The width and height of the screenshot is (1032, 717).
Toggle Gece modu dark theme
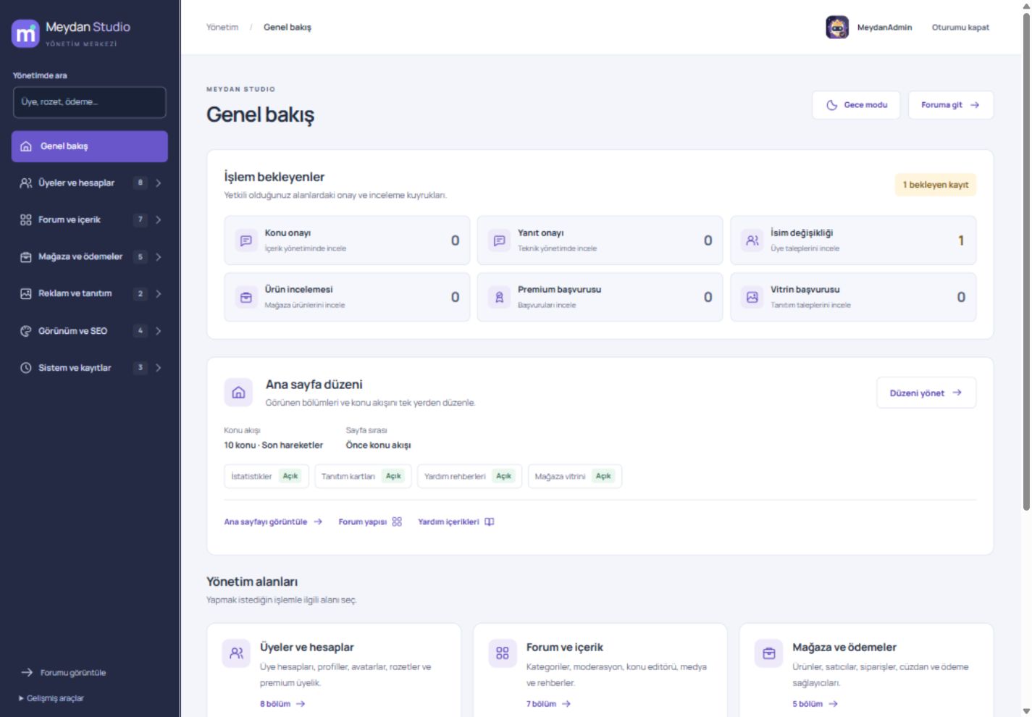pos(856,105)
